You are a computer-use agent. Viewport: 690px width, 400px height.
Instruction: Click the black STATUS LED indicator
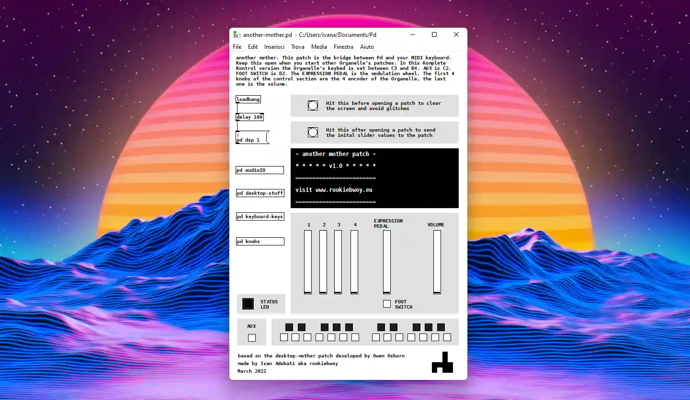pyautogui.click(x=248, y=304)
